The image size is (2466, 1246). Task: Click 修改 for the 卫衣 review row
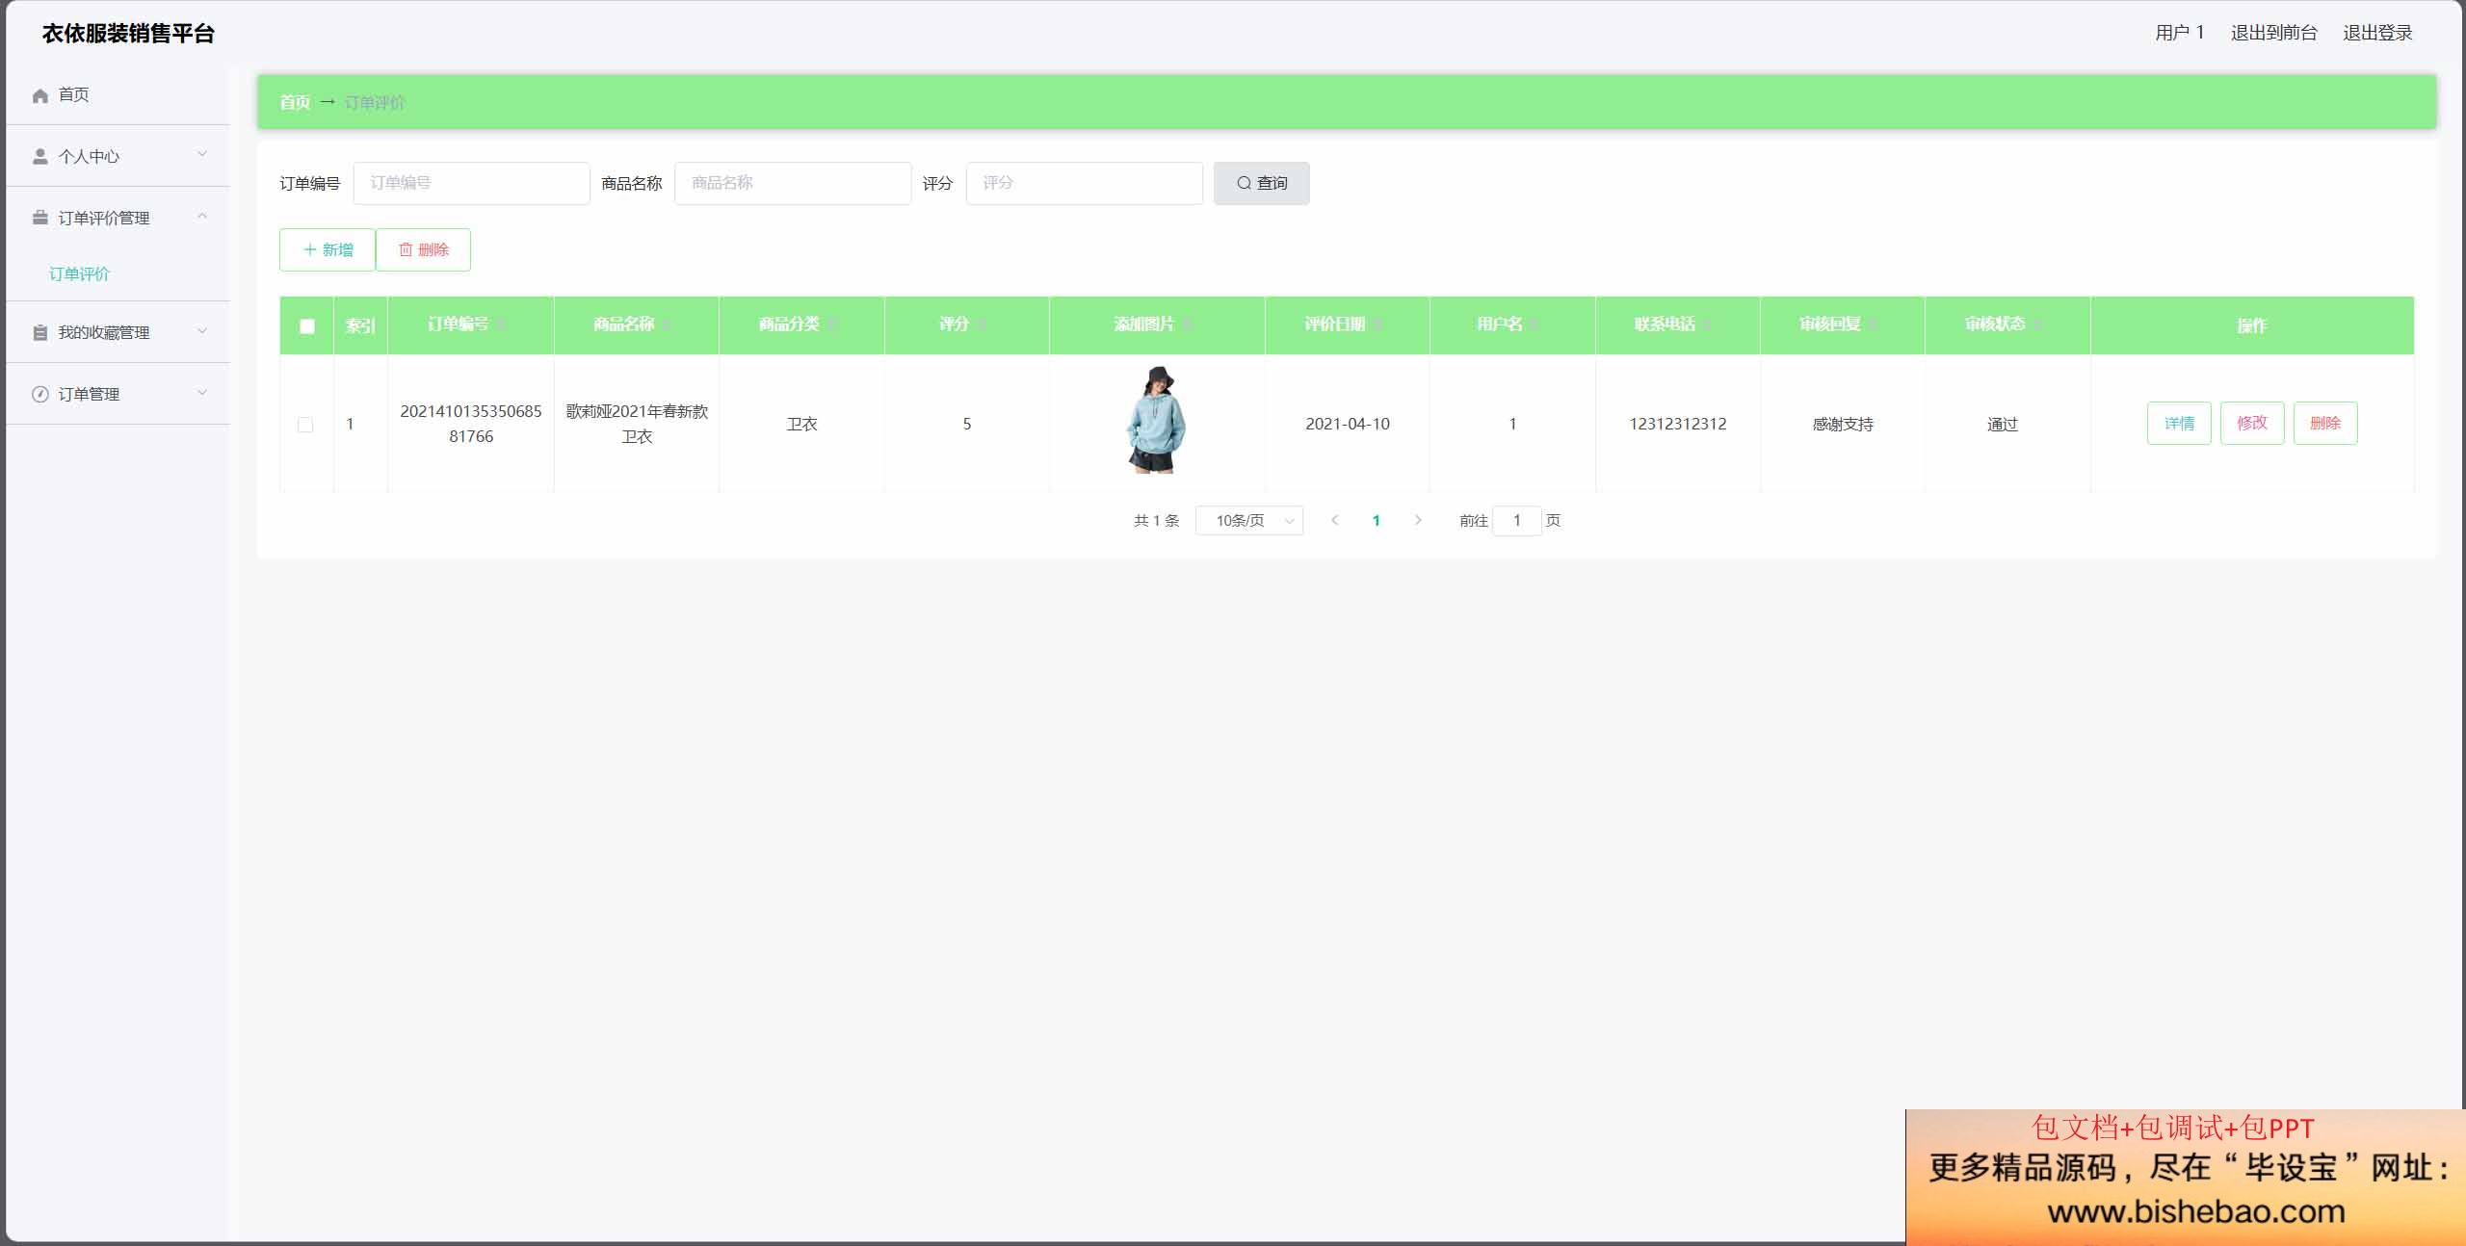click(x=2252, y=423)
